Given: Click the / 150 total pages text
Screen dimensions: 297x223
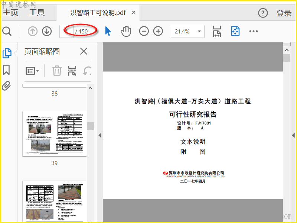Looking at the screenshot, I should coord(81,32).
